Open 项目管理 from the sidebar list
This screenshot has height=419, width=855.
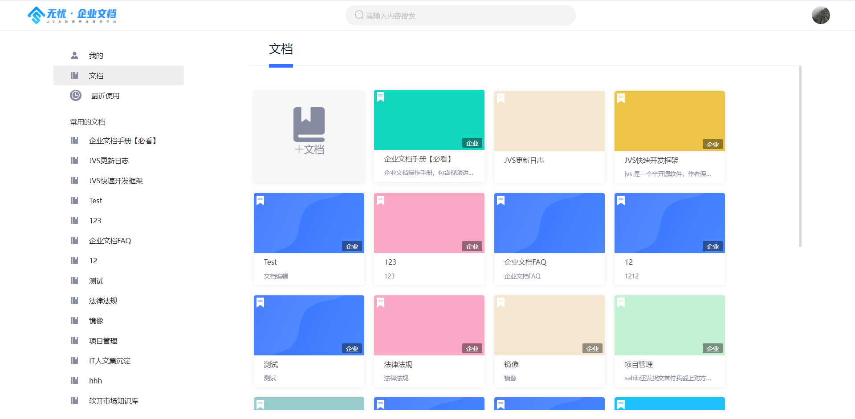(x=103, y=341)
